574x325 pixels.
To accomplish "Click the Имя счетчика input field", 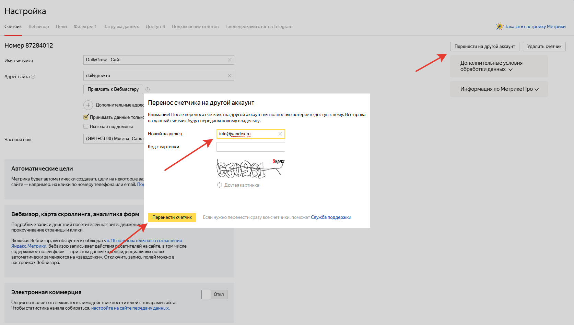I will click(x=159, y=60).
